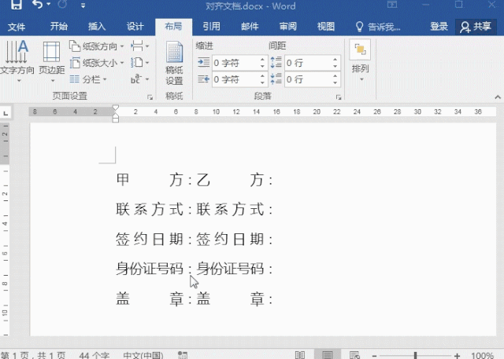Image resolution: width=504 pixels, height=359 pixels.
Task: Click the Save icon in title bar
Action: click(16, 5)
